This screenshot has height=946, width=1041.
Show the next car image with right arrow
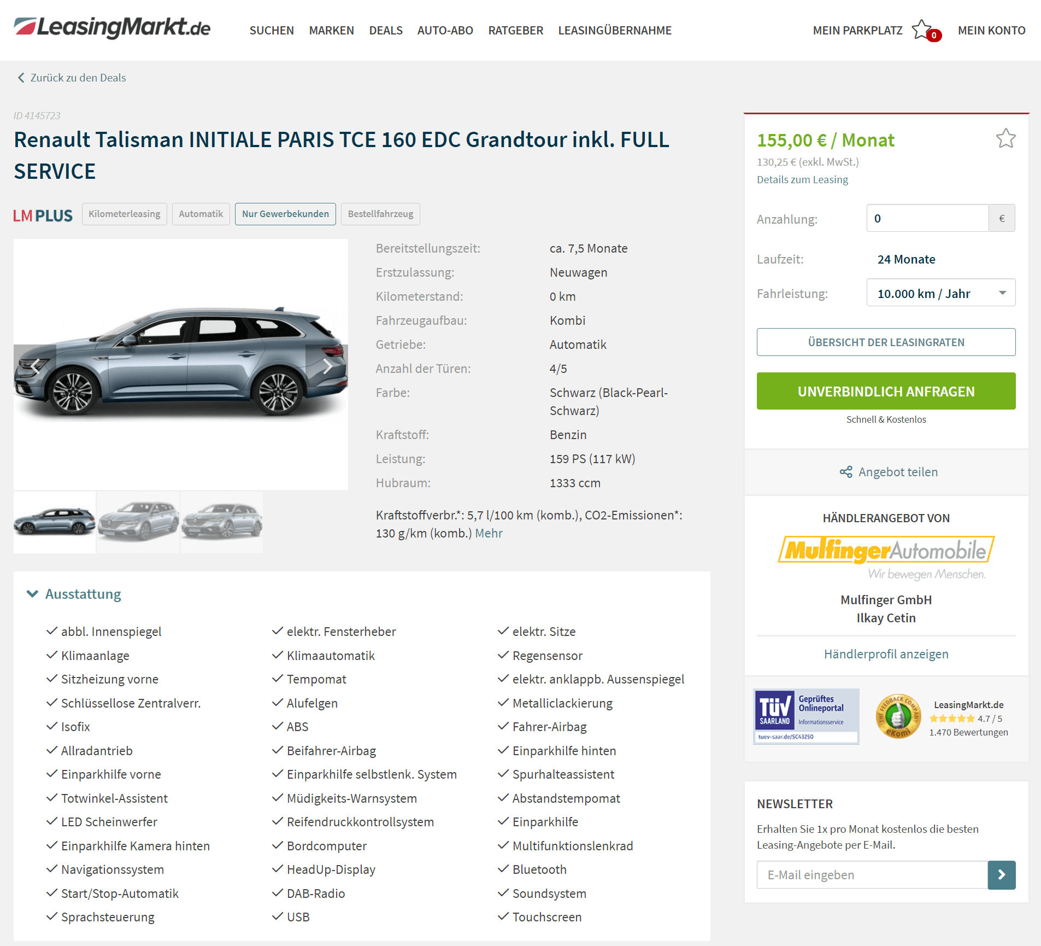[x=327, y=366]
